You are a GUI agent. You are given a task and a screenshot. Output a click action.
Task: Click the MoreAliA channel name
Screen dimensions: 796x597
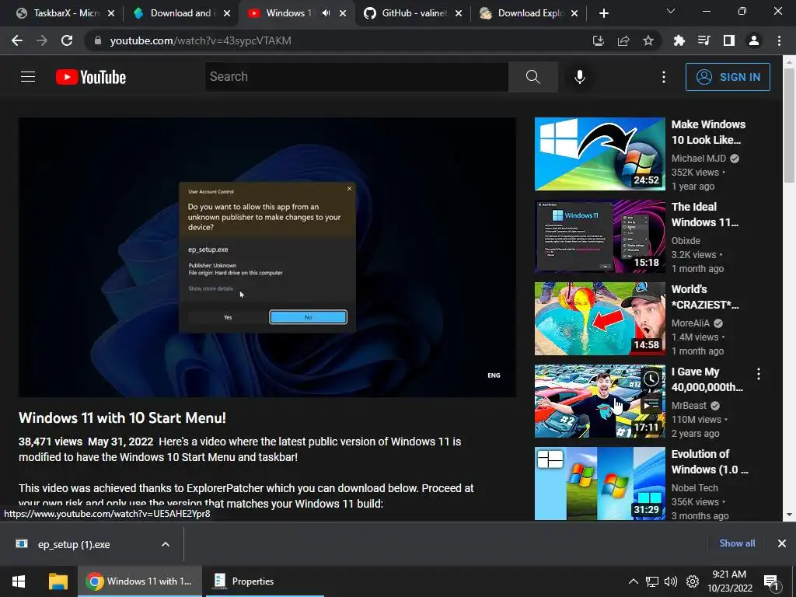coord(690,323)
